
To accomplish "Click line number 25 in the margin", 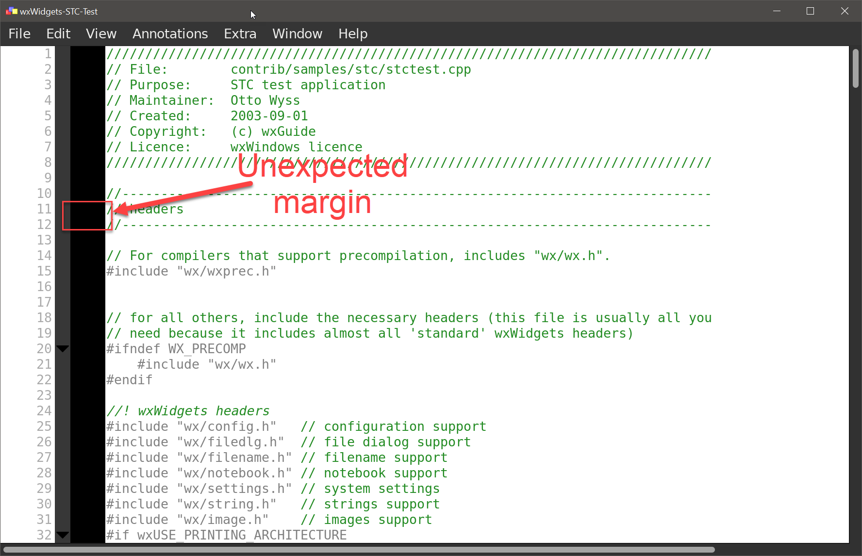I will coord(44,426).
